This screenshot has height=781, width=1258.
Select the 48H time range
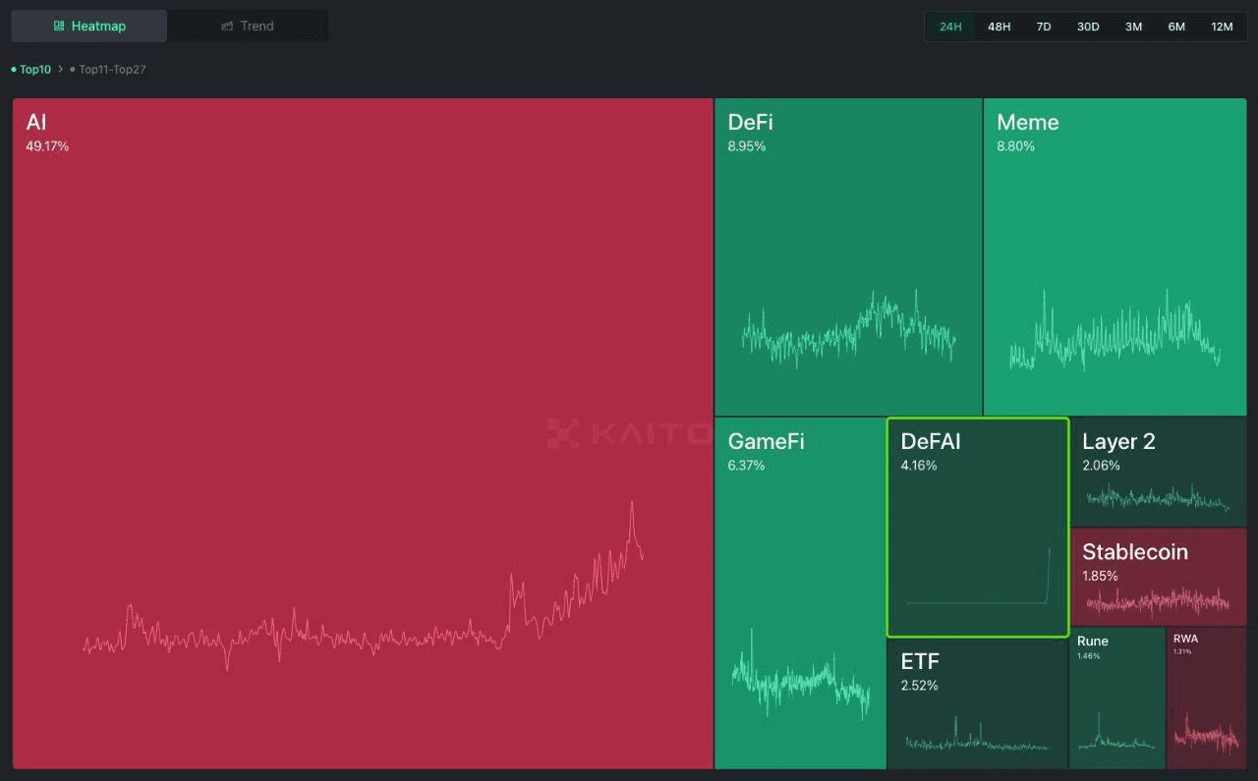click(x=999, y=27)
